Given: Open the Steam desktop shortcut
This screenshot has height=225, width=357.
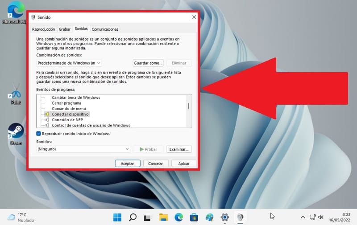Looking at the screenshot, I should click(x=16, y=134).
